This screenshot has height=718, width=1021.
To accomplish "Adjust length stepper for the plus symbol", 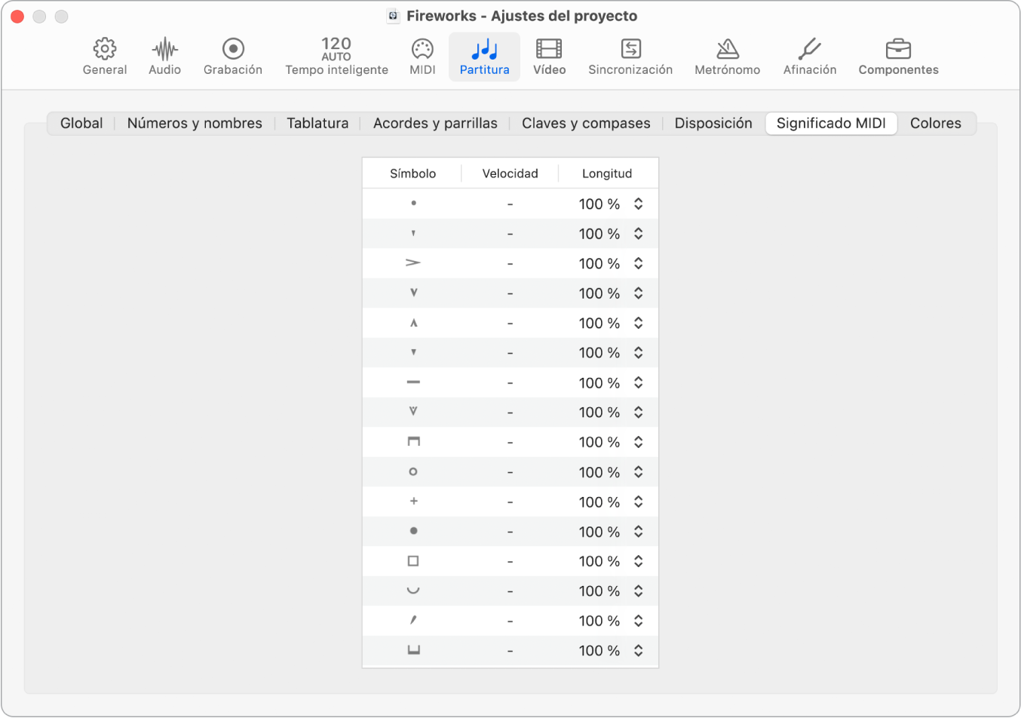I will [639, 502].
